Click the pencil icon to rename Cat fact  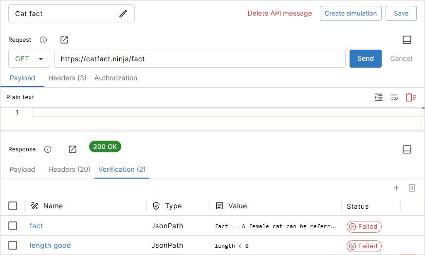point(123,14)
